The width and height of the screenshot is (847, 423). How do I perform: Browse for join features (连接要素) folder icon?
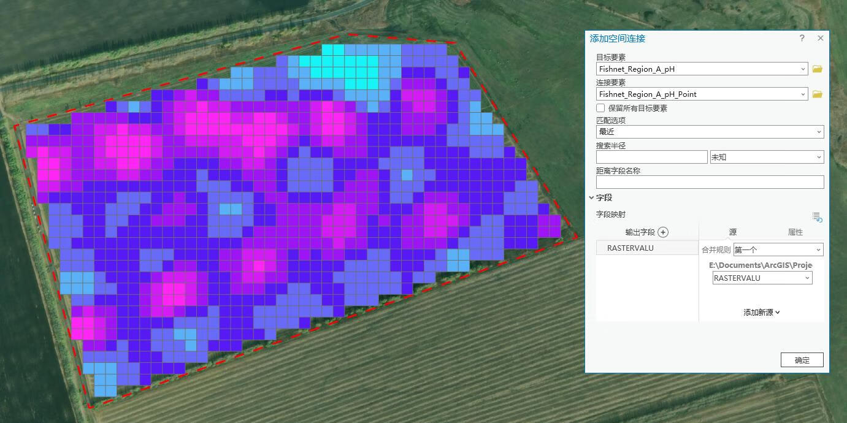tap(817, 94)
